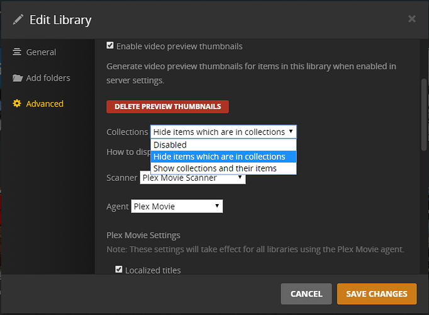Click the pencil icon beside Edit Library
This screenshot has height=315, width=429.
point(18,20)
